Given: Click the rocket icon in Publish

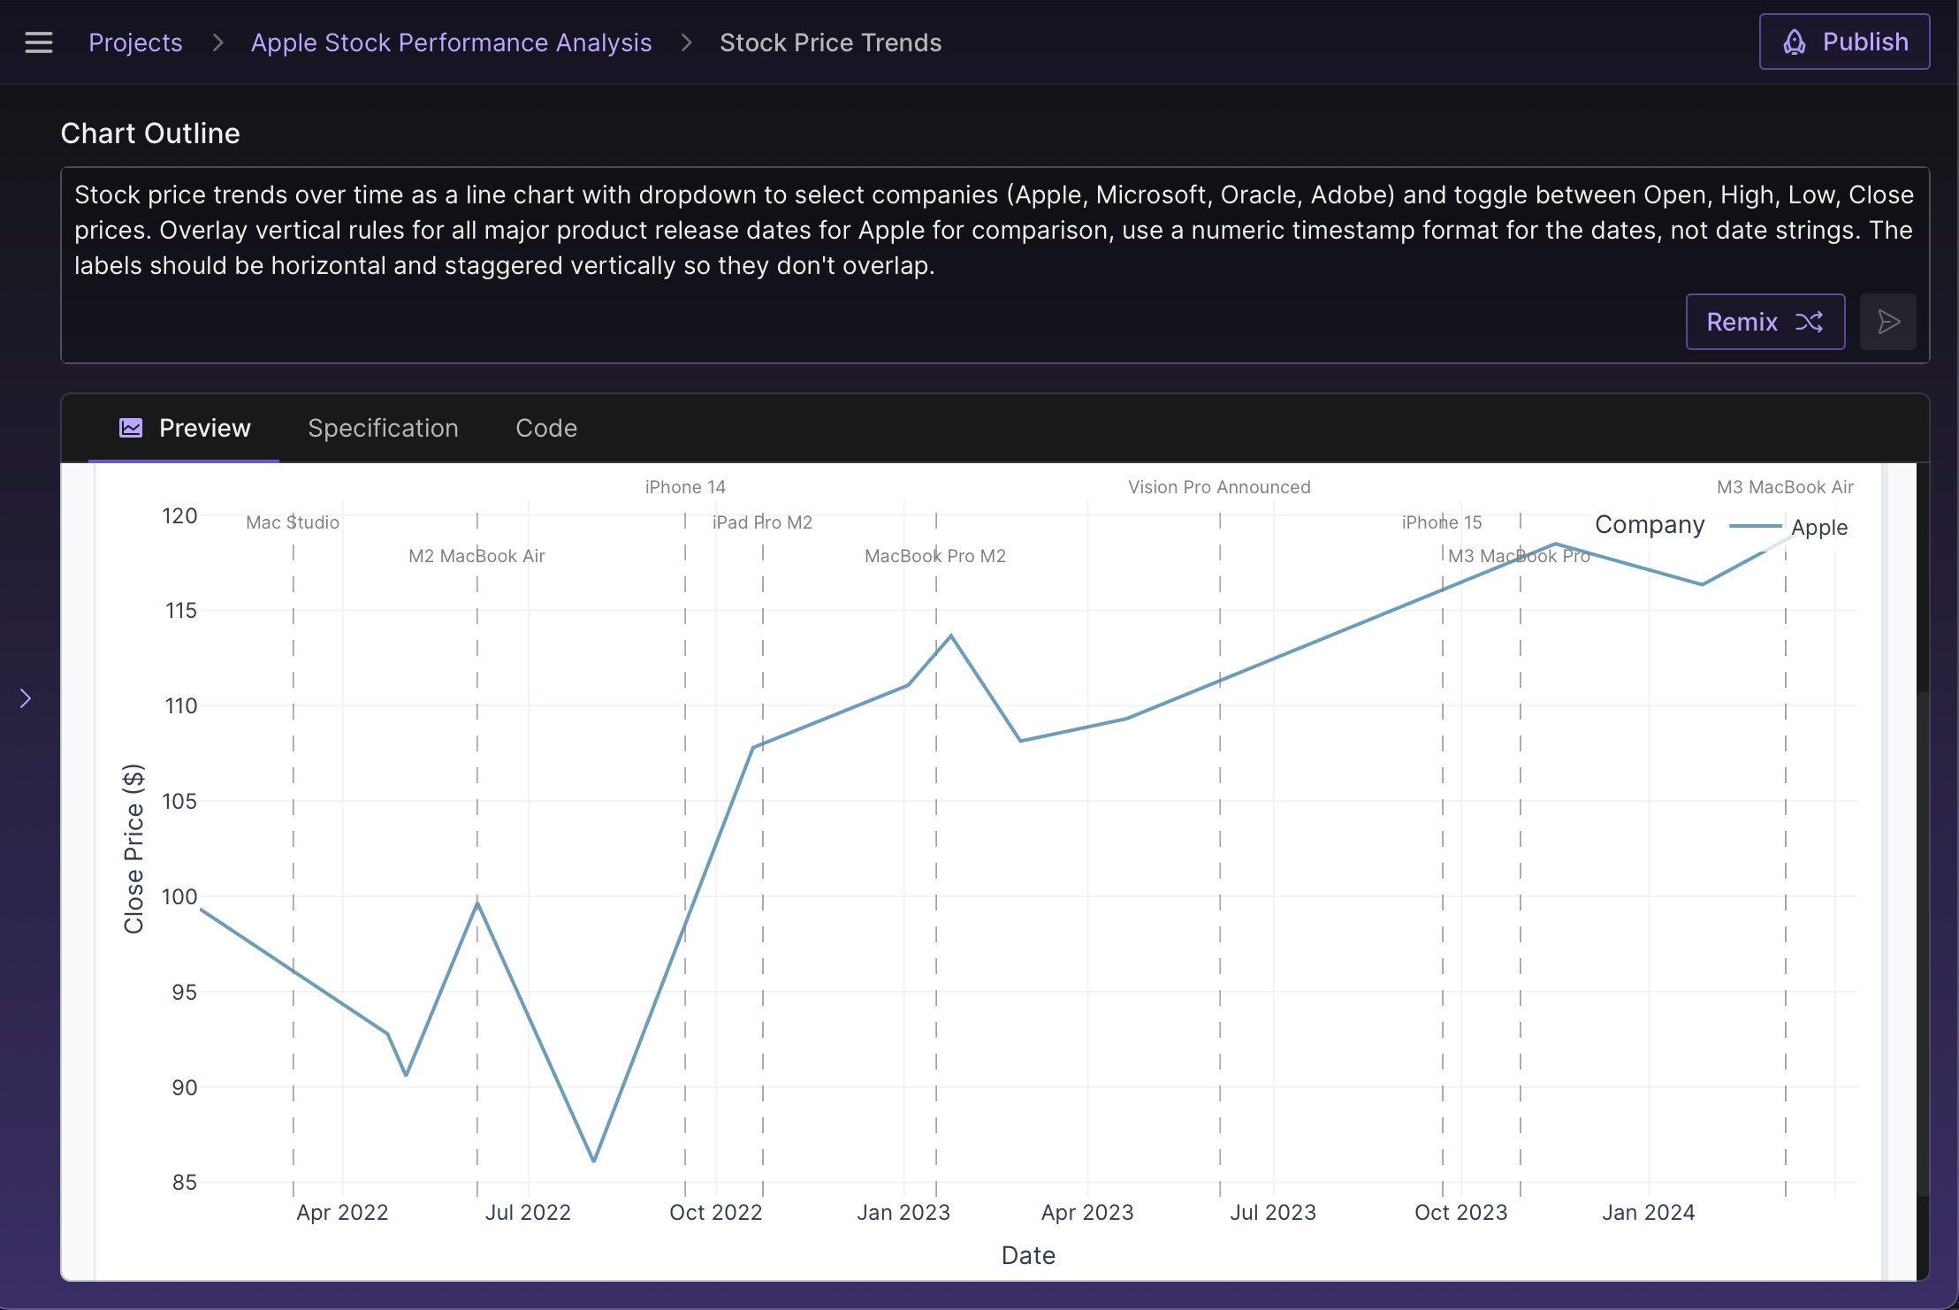Looking at the screenshot, I should click(1794, 42).
